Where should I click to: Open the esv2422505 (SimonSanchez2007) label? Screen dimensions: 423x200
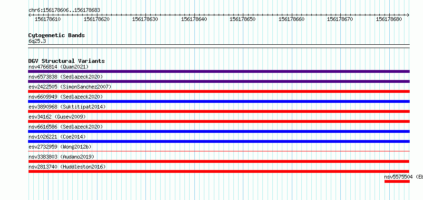pyautogui.click(x=70, y=87)
